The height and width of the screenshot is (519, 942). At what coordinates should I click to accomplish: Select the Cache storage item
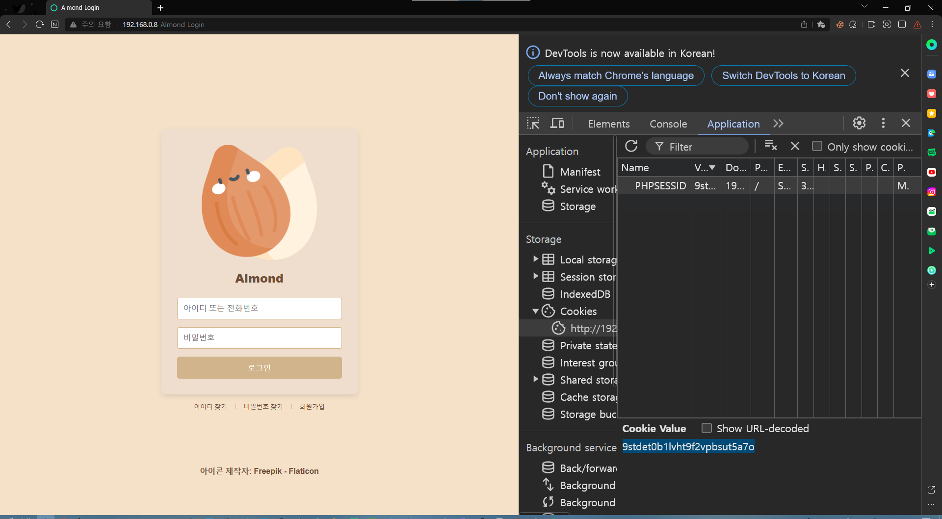pyautogui.click(x=579, y=397)
